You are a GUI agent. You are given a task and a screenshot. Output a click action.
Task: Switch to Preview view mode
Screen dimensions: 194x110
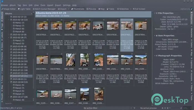click(91, 9)
